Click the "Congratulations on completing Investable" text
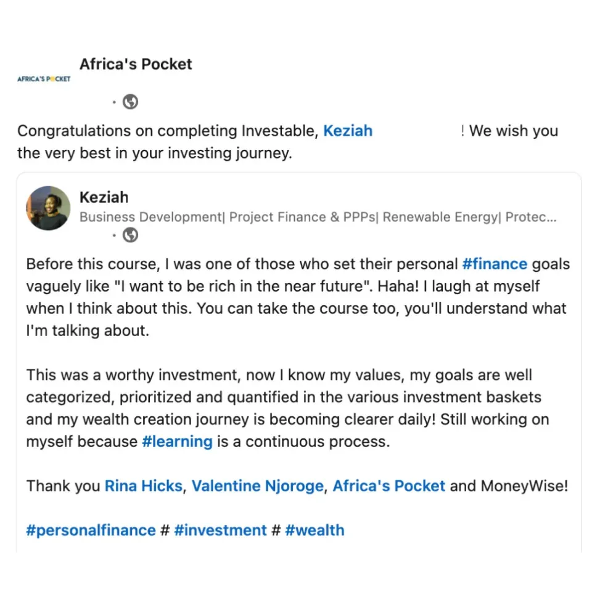The height and width of the screenshot is (592, 592). click(x=166, y=131)
